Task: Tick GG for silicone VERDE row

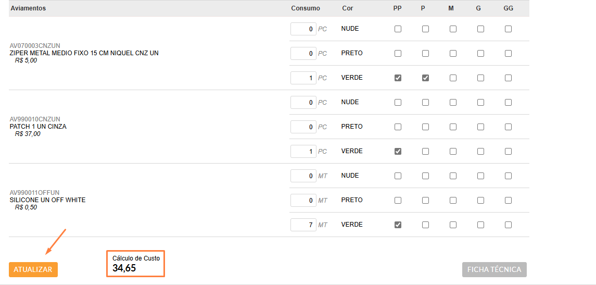Action: (x=508, y=225)
